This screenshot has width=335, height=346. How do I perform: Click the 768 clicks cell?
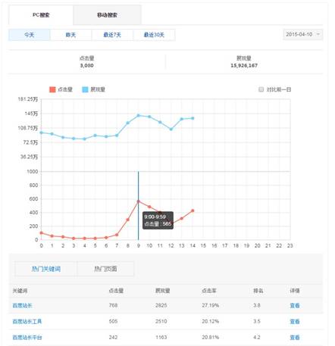[x=113, y=305]
